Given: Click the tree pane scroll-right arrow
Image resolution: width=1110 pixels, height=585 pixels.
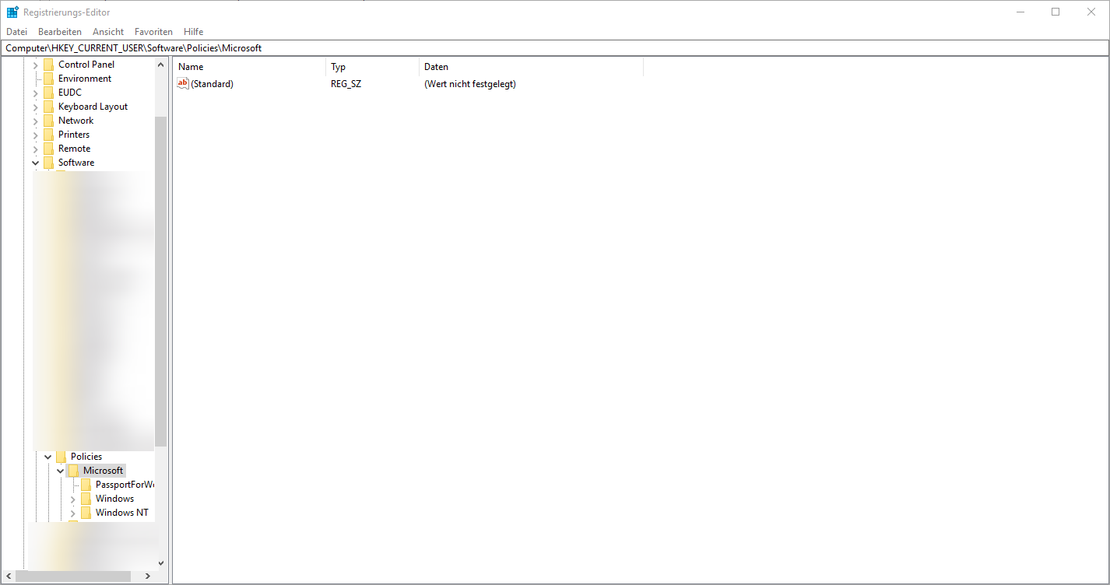Looking at the screenshot, I should pyautogui.click(x=148, y=576).
